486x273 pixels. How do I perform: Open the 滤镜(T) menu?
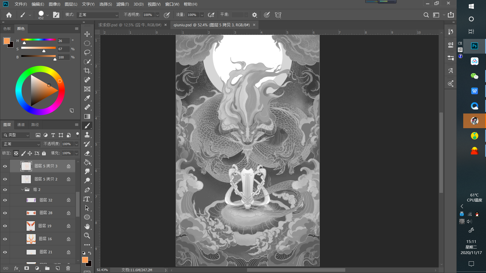(x=123, y=4)
